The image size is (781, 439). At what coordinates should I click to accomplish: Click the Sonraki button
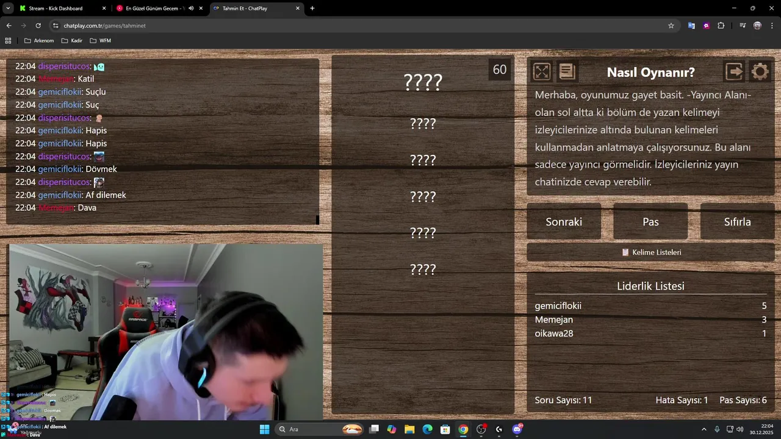point(564,221)
